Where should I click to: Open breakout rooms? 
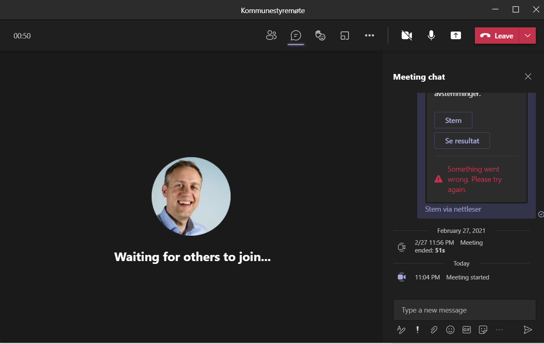pos(345,36)
